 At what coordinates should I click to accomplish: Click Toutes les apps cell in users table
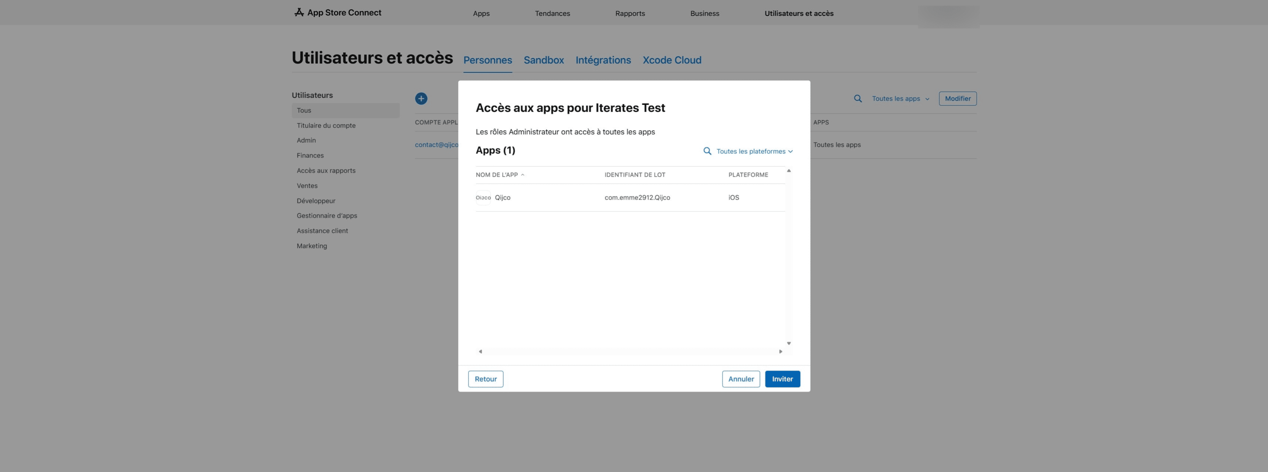[x=837, y=144]
